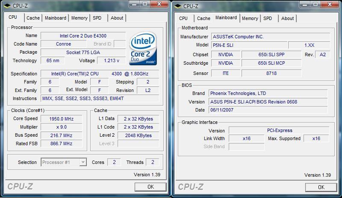
Task: Click the Stepping value '2'
Action: (148, 82)
